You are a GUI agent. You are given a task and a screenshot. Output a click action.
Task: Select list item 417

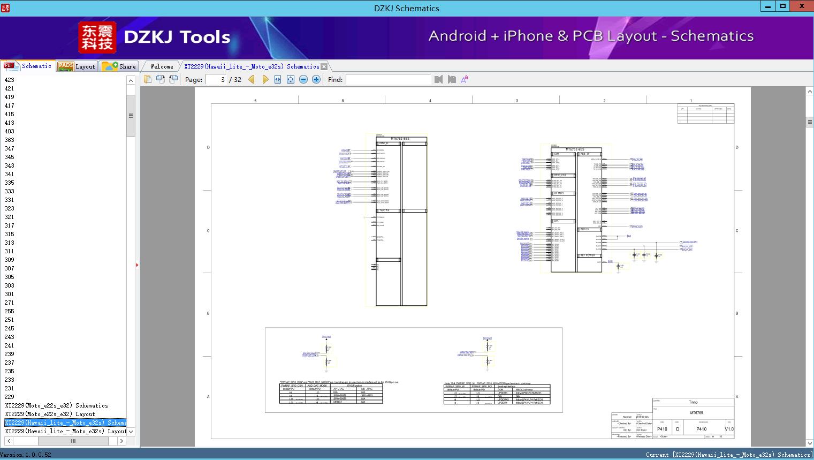click(x=10, y=105)
